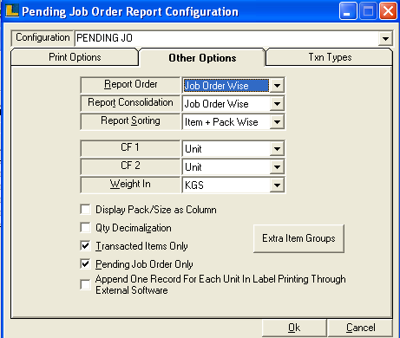Screen dimensions: 400x338
Task: Click the Cancel button
Action: (360, 328)
